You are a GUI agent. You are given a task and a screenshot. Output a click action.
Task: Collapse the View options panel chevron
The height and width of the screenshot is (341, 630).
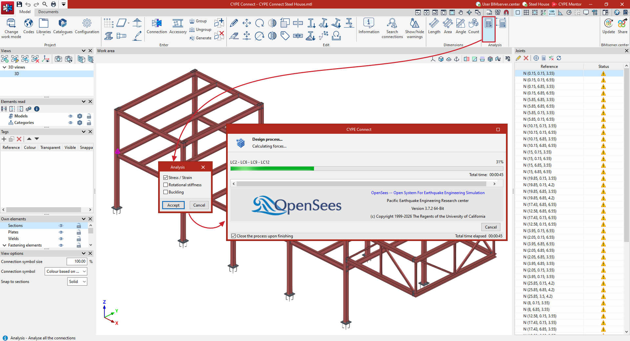pos(84,253)
